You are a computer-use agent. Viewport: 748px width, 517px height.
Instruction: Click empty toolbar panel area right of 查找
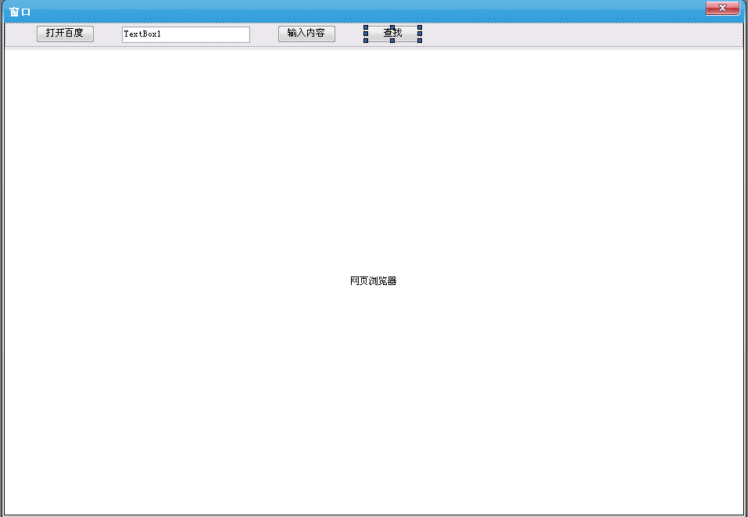pyautogui.click(x=578, y=34)
